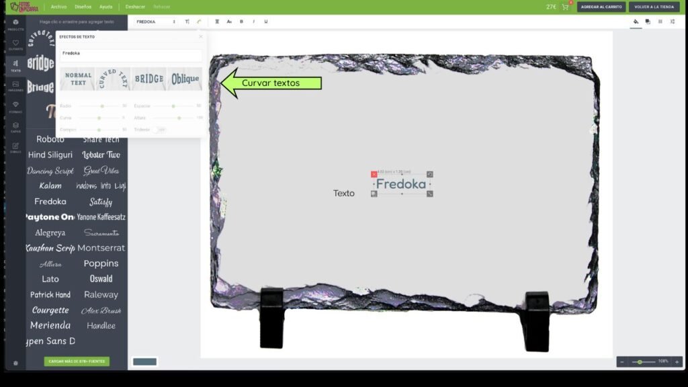Viewport: 688px width, 387px height.
Task: Click the fill color bucket icon
Action: point(636,21)
